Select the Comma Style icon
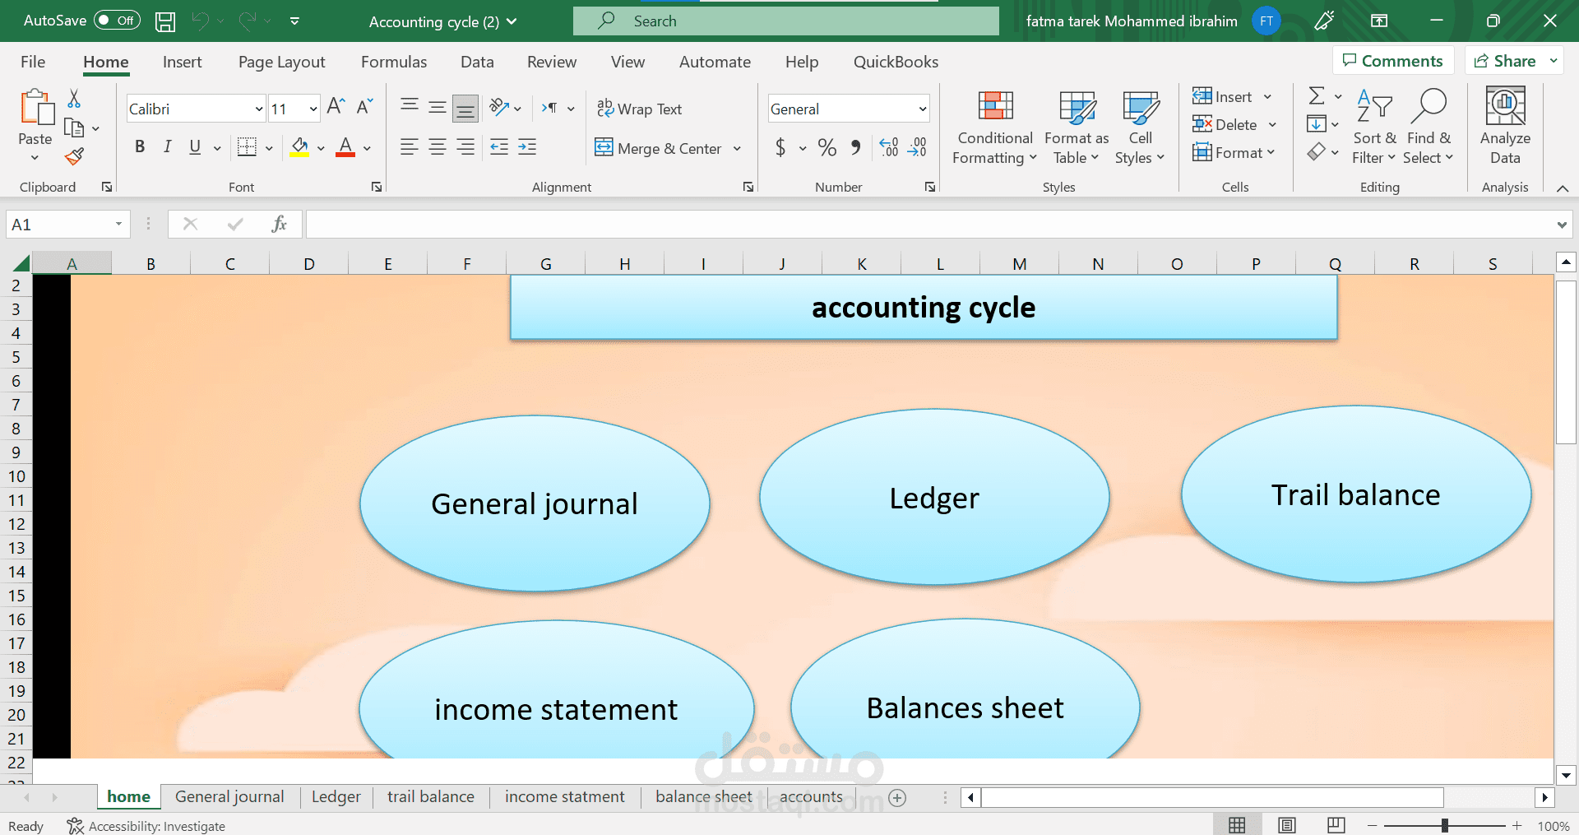 pos(855,147)
